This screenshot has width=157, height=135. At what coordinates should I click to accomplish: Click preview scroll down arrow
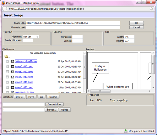[x=153, y=87]
